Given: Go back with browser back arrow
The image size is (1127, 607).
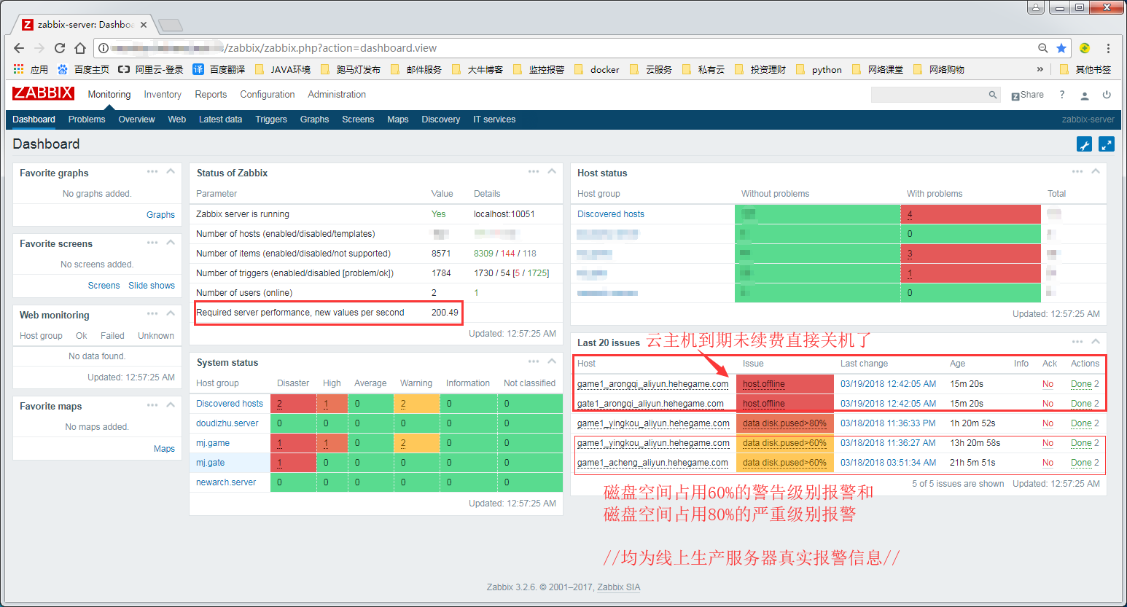Looking at the screenshot, I should (x=19, y=48).
